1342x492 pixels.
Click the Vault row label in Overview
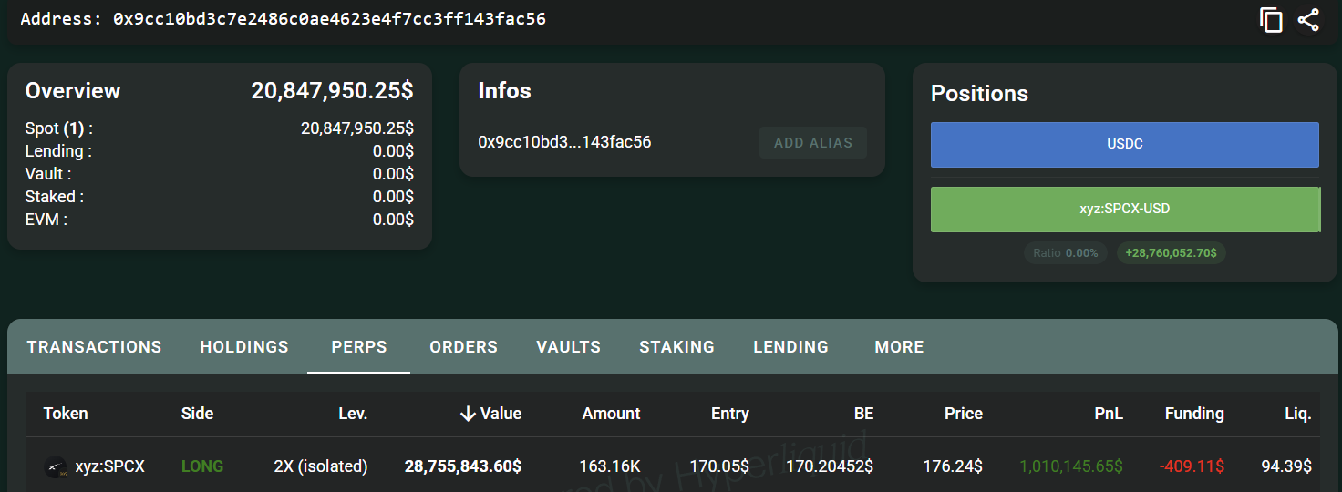[48, 174]
